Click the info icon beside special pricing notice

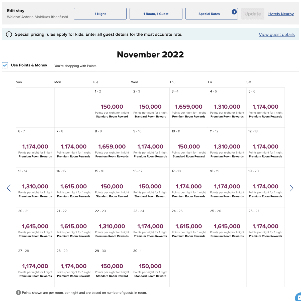pos(9,34)
